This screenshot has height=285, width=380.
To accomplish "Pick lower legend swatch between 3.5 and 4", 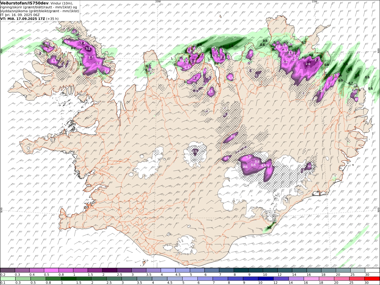I will click(x=144, y=279).
